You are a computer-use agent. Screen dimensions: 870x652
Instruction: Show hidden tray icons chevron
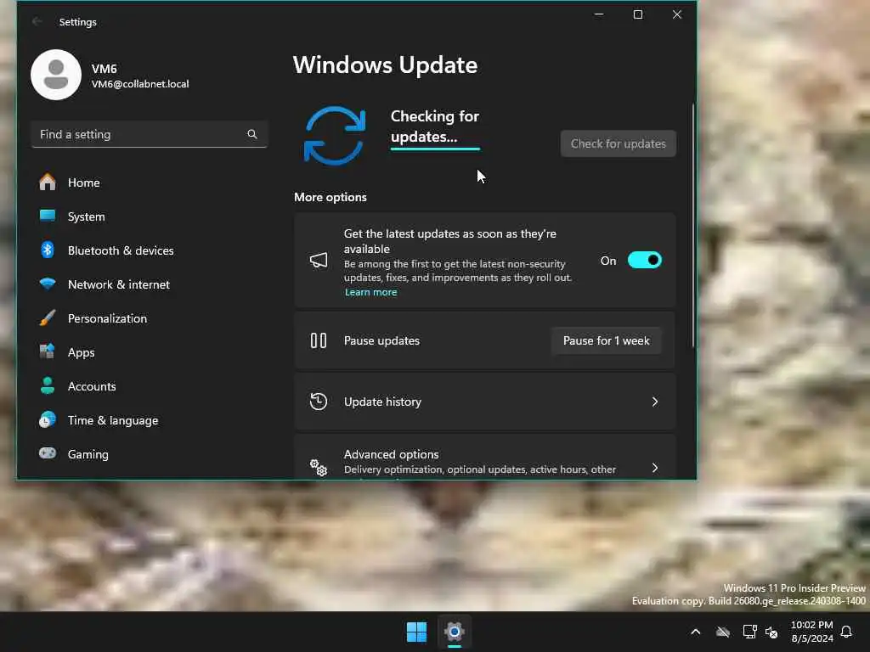(x=695, y=632)
